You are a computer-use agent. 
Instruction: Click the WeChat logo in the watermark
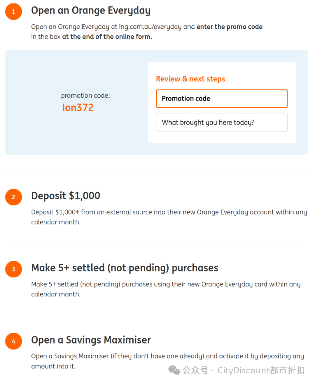tap(174, 370)
